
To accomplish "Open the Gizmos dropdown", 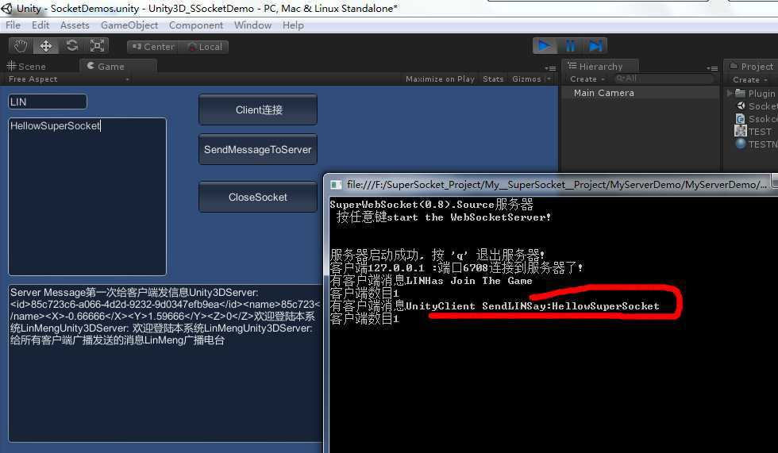I will coord(531,79).
